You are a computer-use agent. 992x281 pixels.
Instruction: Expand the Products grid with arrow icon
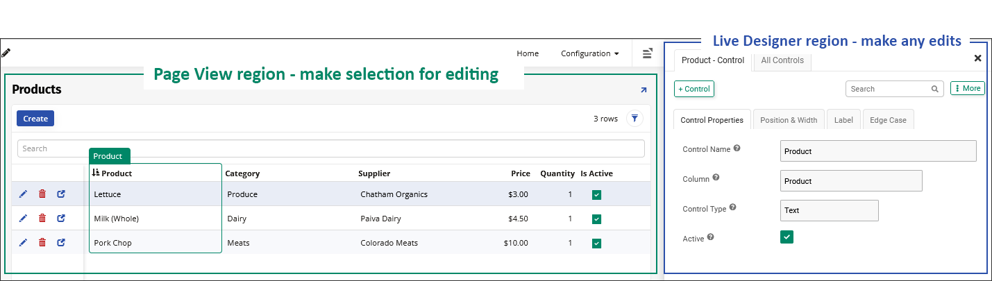pyautogui.click(x=644, y=90)
